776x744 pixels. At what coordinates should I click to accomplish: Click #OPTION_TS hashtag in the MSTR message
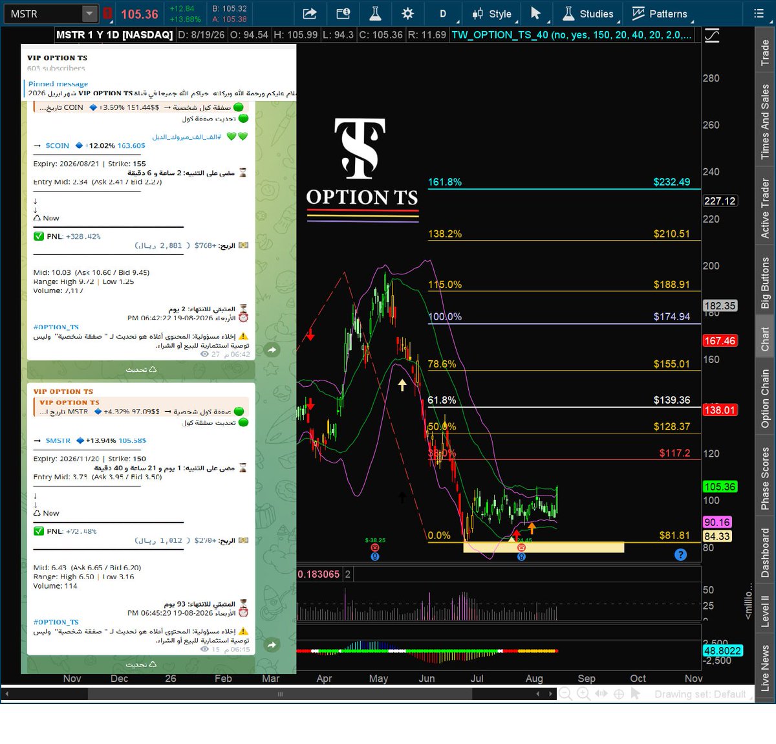(x=56, y=622)
